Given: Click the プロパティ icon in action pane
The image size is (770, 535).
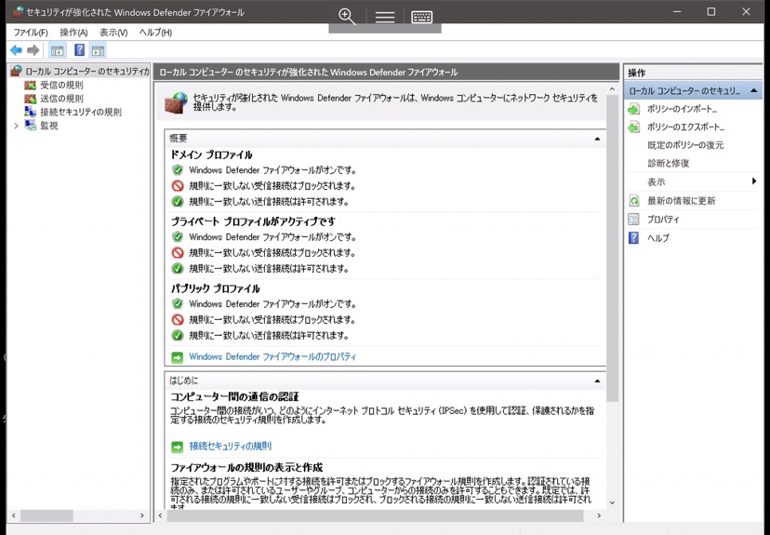Looking at the screenshot, I should tap(634, 220).
